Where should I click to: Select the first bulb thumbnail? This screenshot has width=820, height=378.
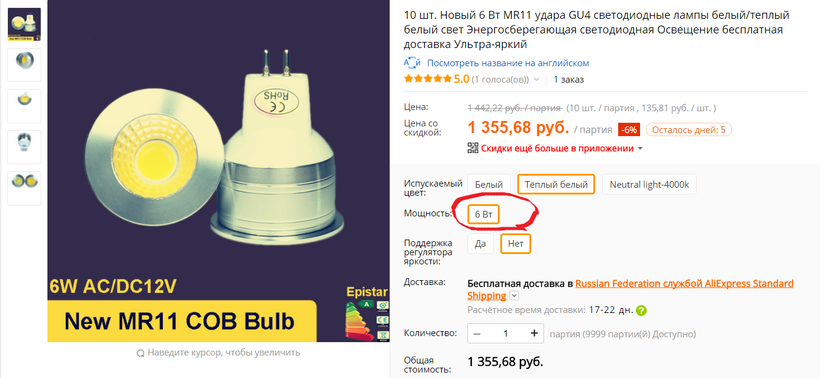[24, 24]
